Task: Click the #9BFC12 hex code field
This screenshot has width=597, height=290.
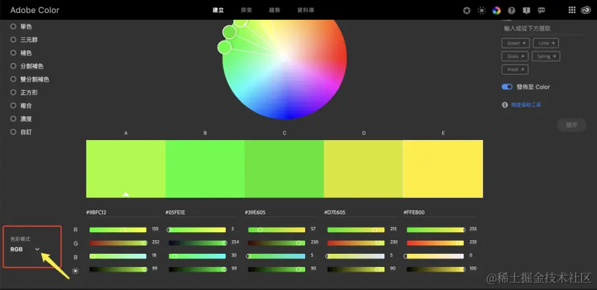Action: [123, 212]
